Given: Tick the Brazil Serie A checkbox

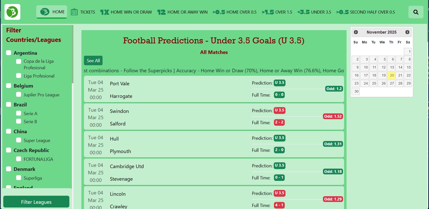Looking at the screenshot, I should 19,113.
